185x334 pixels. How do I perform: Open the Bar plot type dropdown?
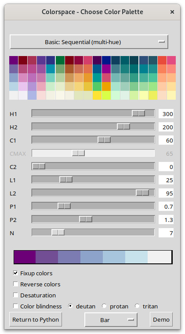tap(111, 319)
